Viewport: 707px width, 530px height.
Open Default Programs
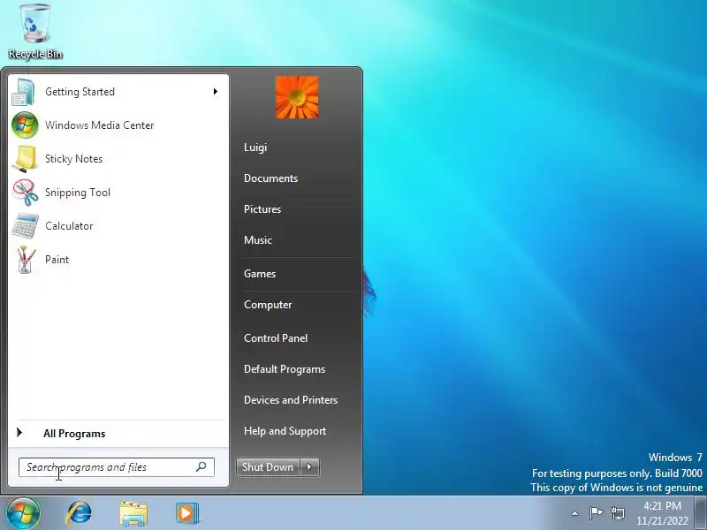point(285,369)
